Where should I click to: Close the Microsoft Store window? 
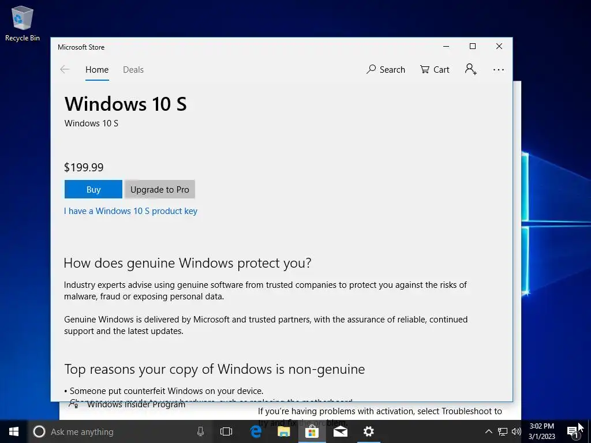(x=499, y=46)
